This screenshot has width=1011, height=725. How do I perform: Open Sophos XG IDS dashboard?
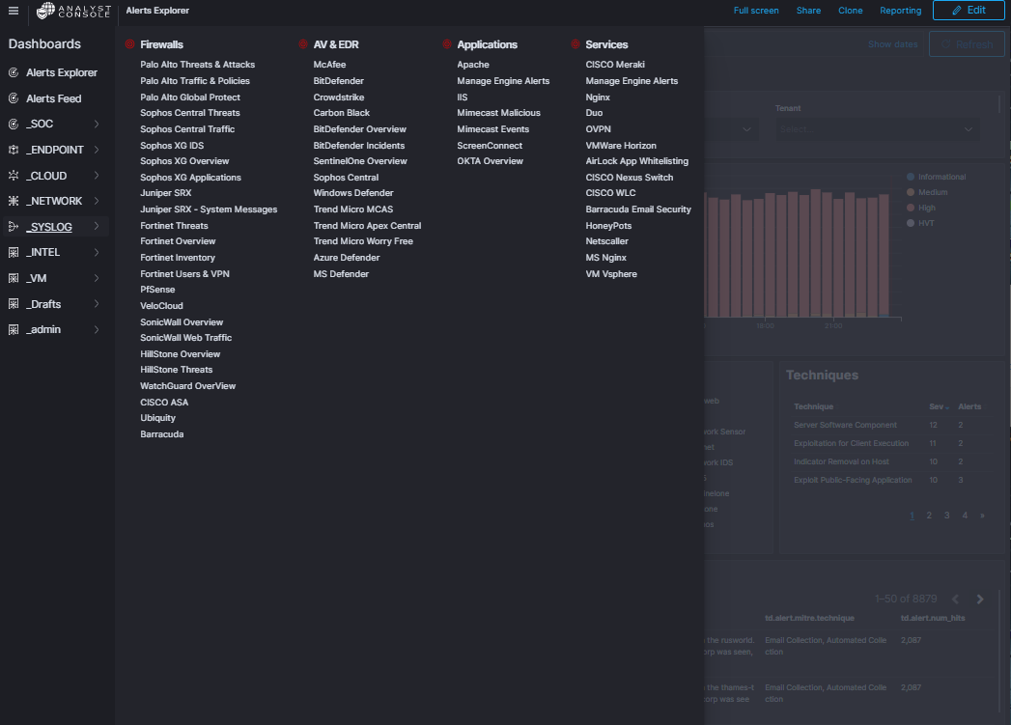point(172,146)
